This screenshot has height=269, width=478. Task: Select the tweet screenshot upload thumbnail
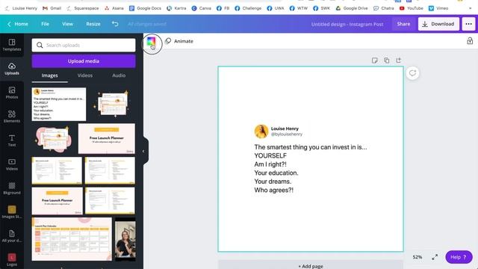(59, 105)
